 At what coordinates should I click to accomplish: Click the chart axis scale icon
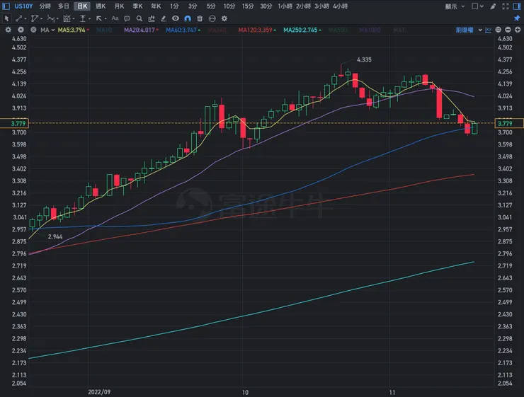tap(489, 30)
